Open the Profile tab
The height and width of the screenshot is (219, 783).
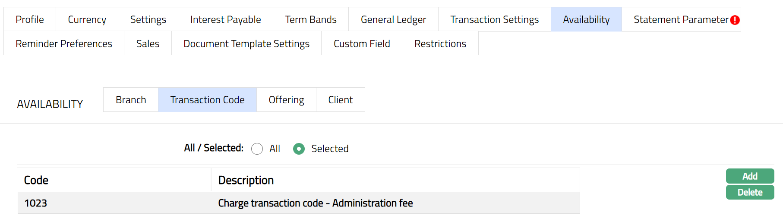30,19
